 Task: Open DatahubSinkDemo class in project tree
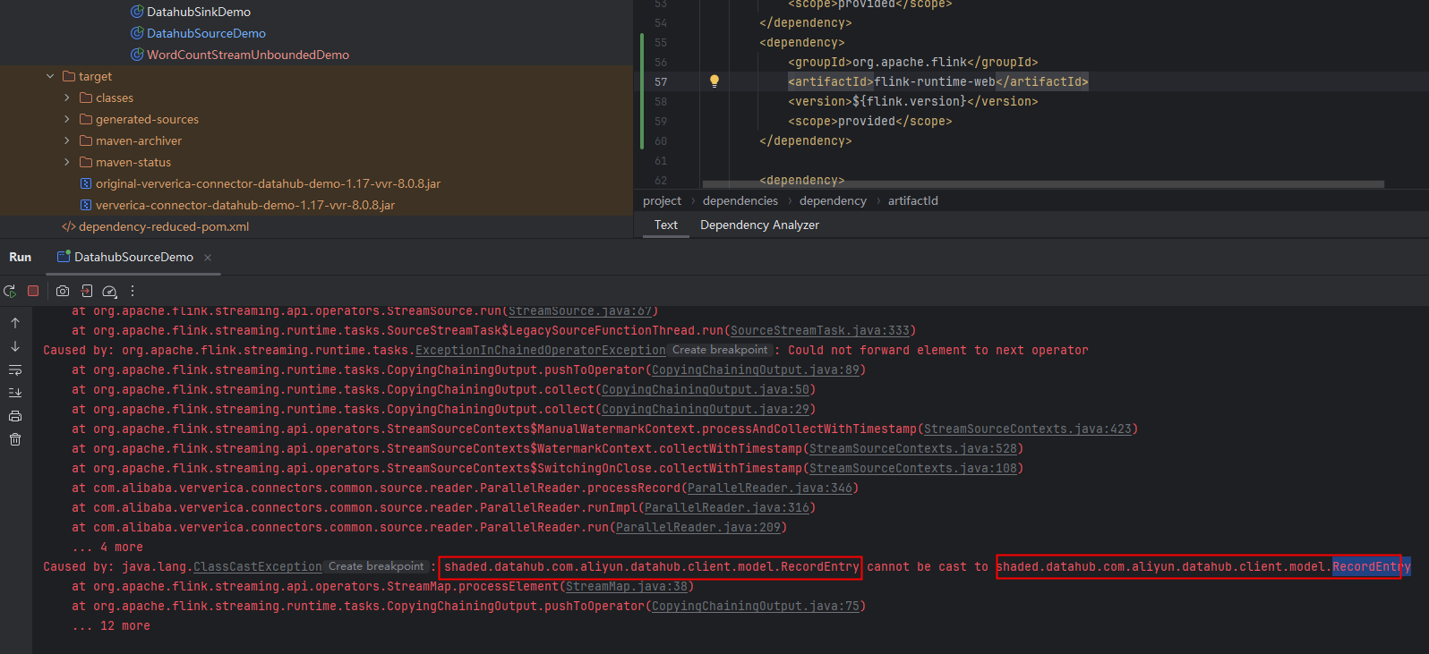point(198,12)
